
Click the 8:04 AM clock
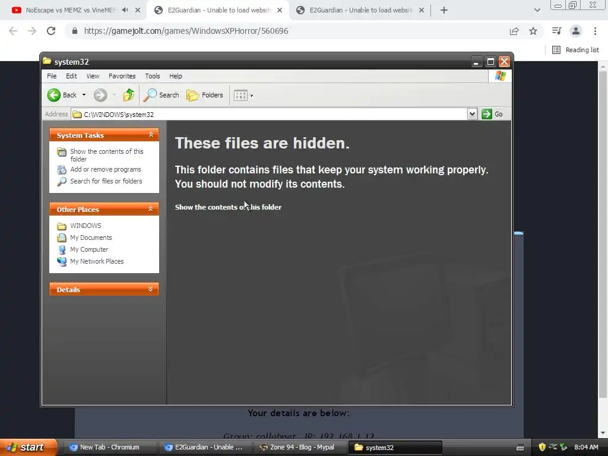[x=586, y=447]
